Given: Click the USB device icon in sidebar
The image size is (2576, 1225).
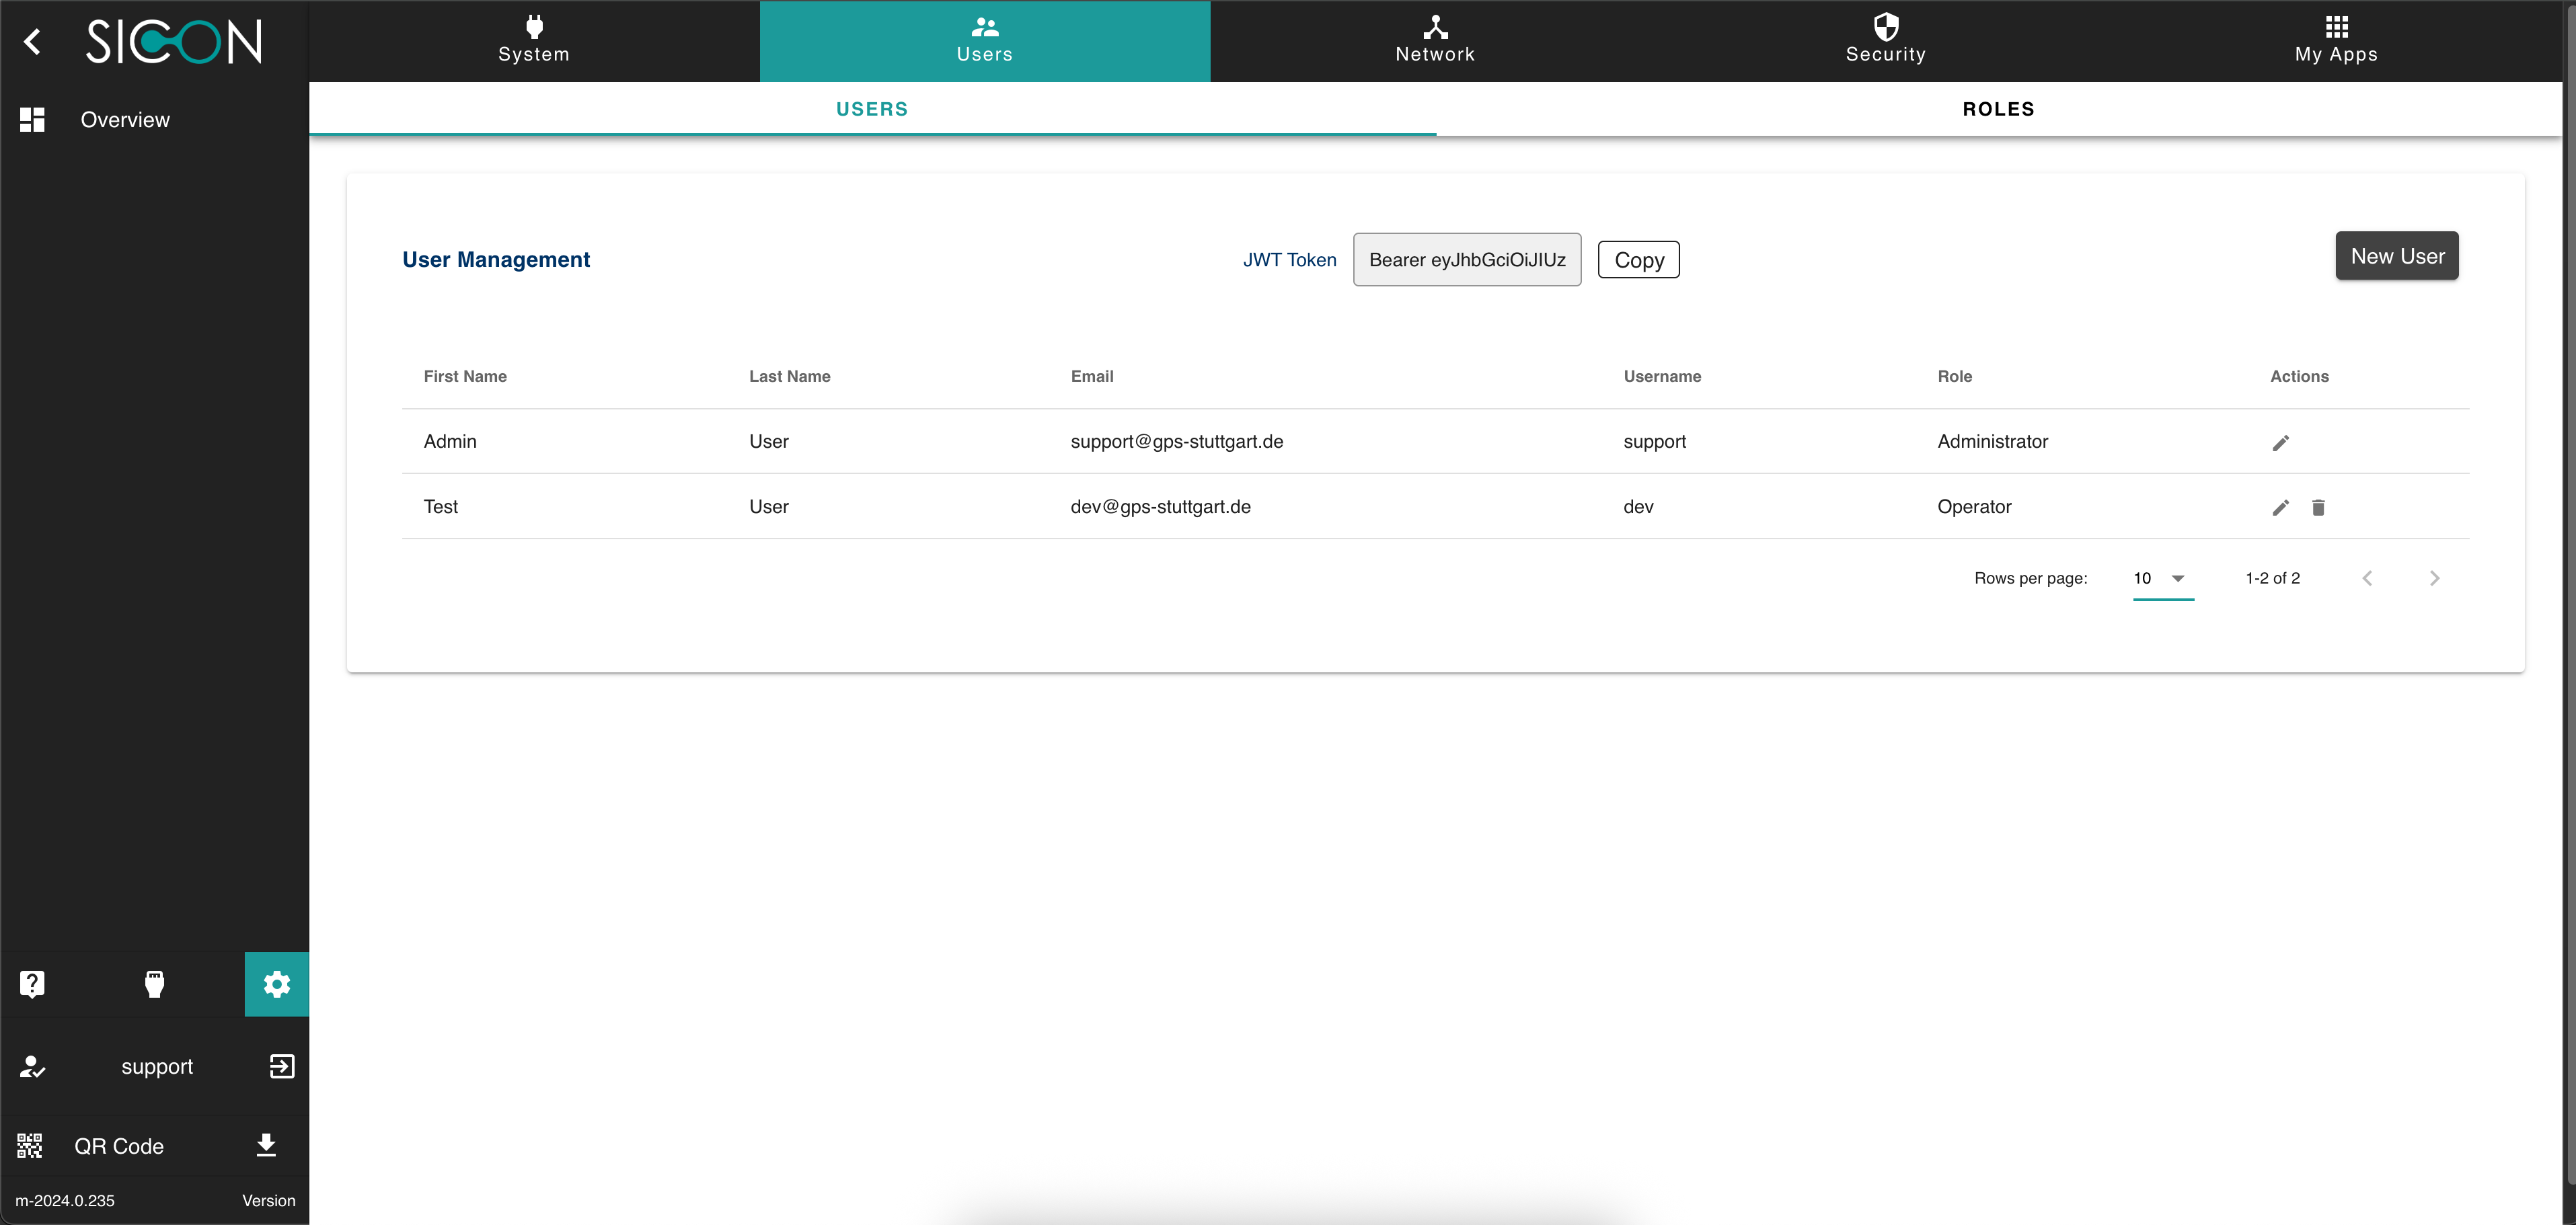Looking at the screenshot, I should coord(155,983).
